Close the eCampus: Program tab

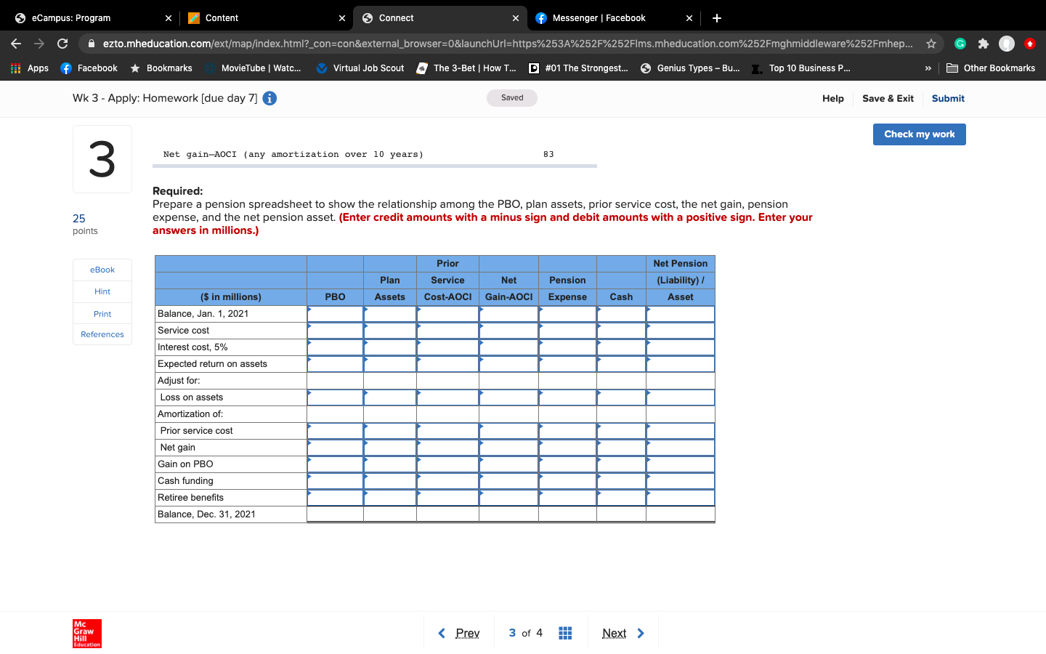169,18
